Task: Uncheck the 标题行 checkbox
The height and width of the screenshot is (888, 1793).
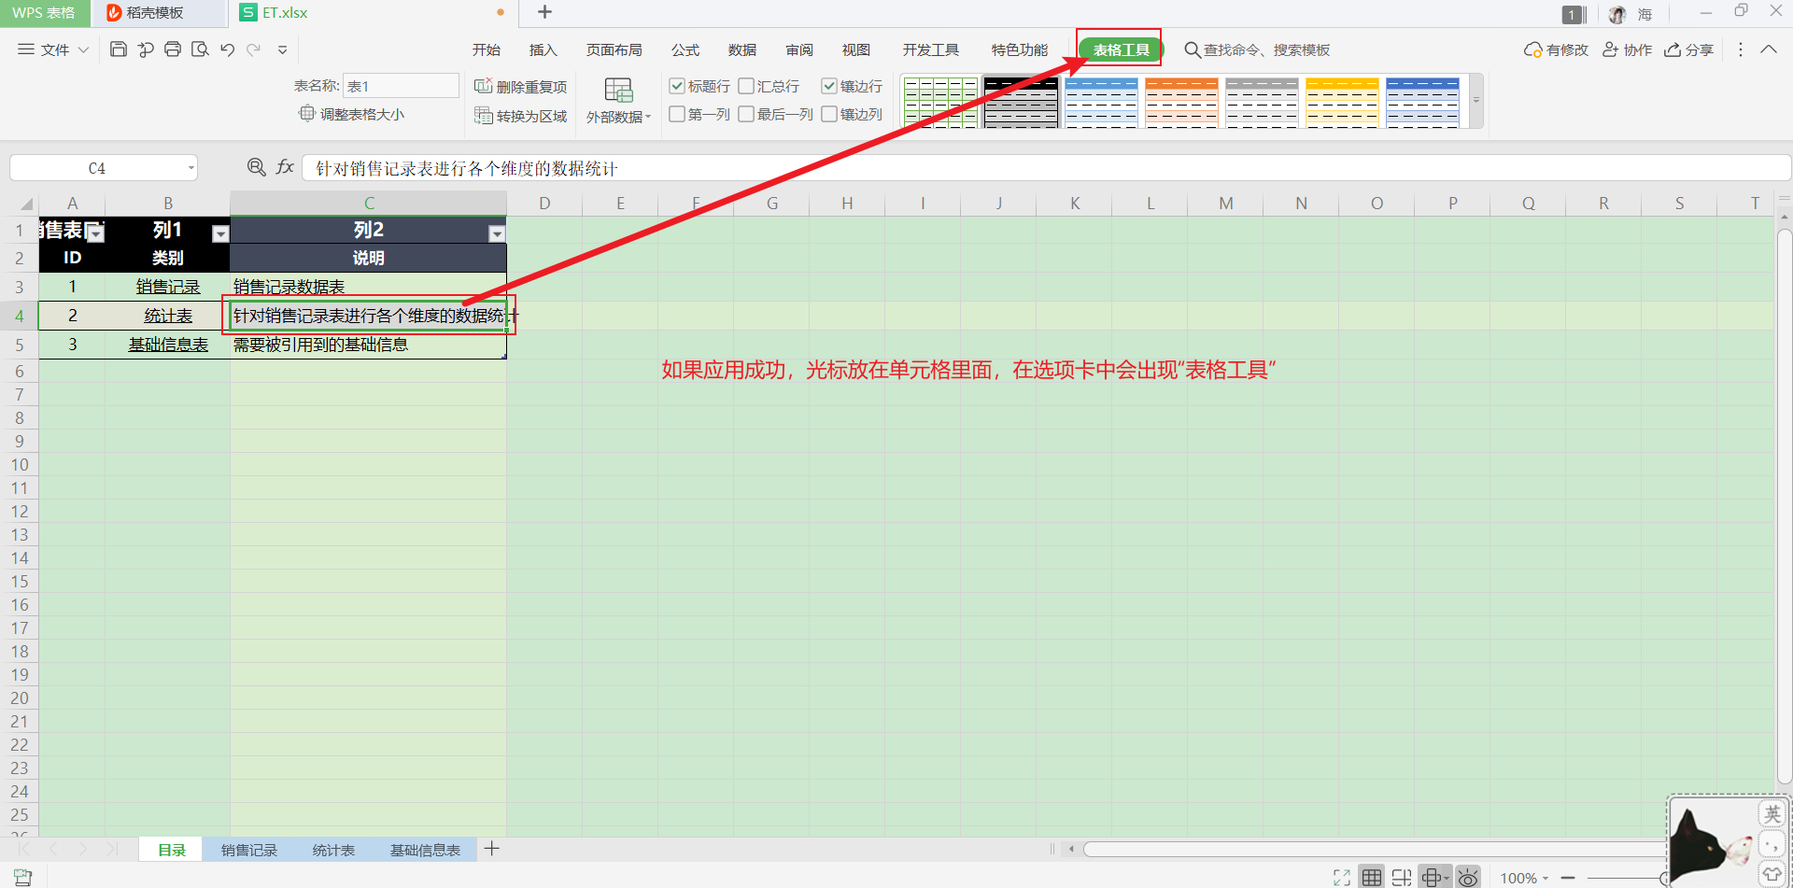Action: point(677,86)
